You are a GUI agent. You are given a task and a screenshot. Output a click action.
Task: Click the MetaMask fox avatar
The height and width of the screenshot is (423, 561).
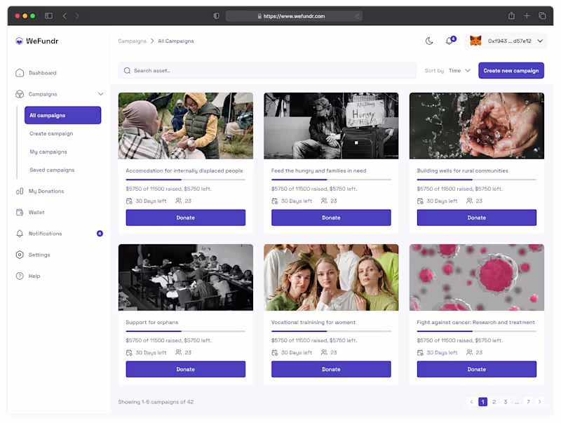click(475, 41)
